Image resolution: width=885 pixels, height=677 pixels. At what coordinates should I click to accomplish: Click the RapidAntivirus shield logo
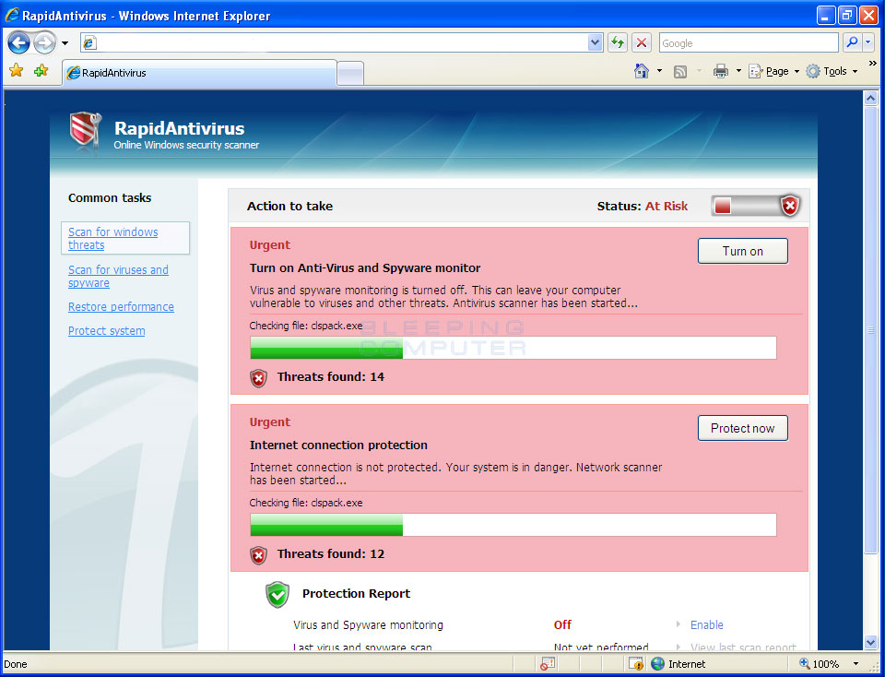(x=85, y=129)
